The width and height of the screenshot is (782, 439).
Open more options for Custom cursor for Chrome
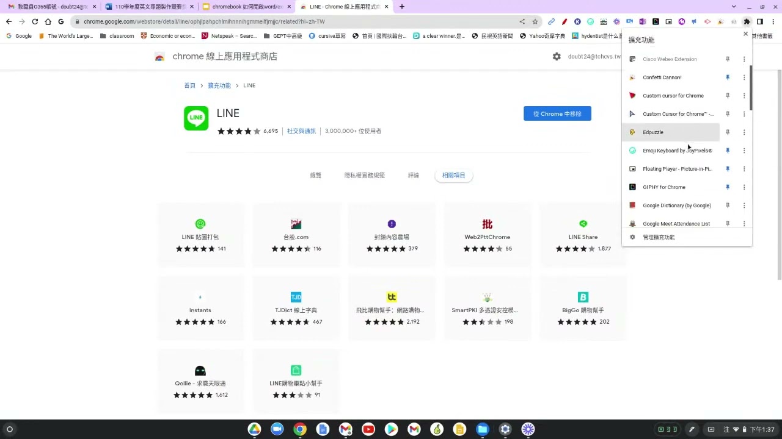(744, 96)
